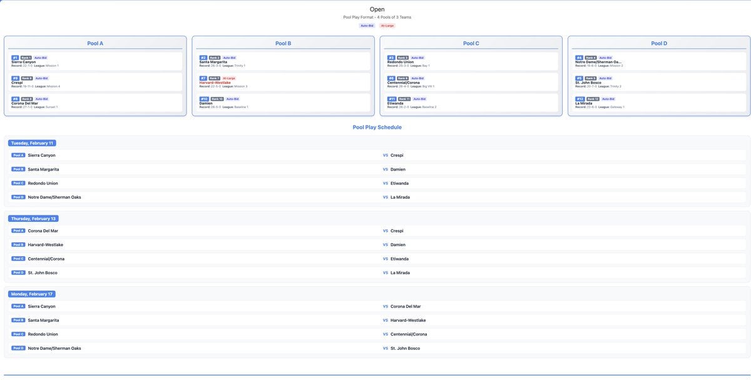
Task: Click the #8 seed badge in Pool A
Action: 15,99
